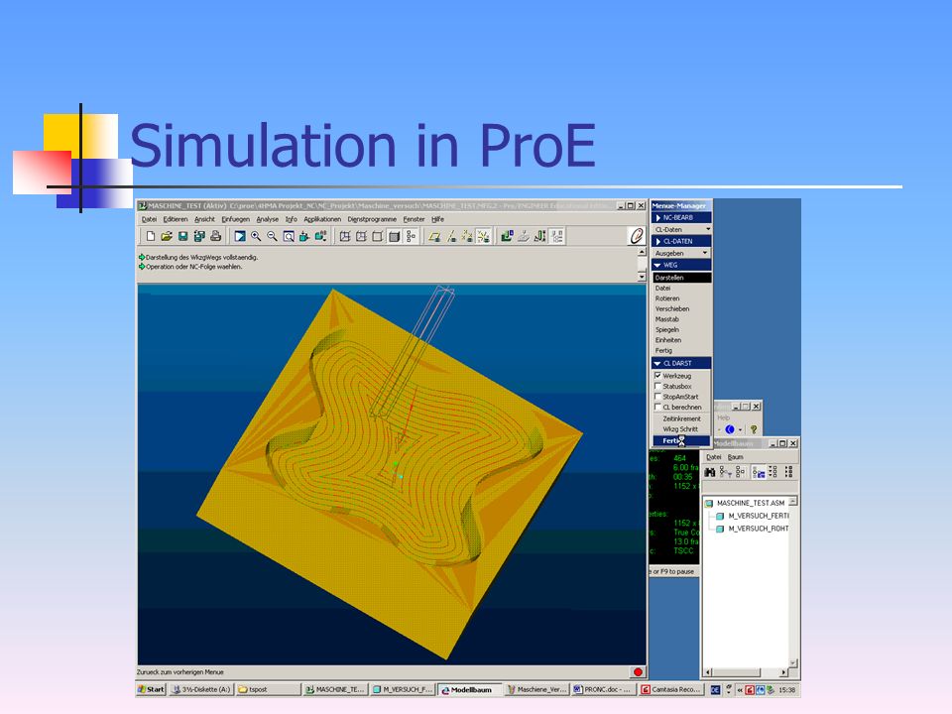Viewport: 952px width, 714px height.
Task: Click the Refit zoom-to-window icon
Action: pos(289,236)
